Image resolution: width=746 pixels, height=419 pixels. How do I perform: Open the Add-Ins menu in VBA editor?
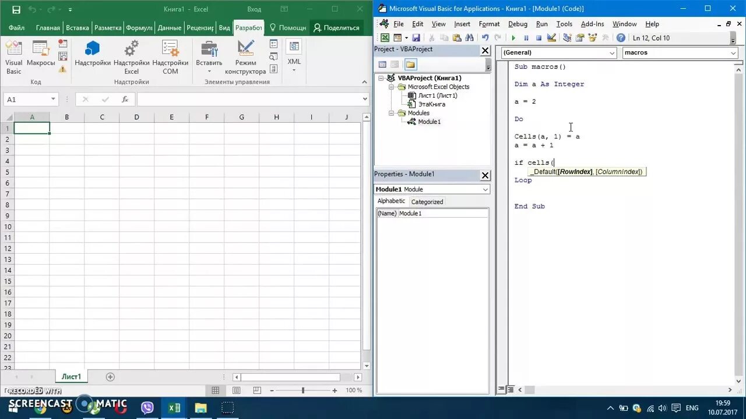593,24
